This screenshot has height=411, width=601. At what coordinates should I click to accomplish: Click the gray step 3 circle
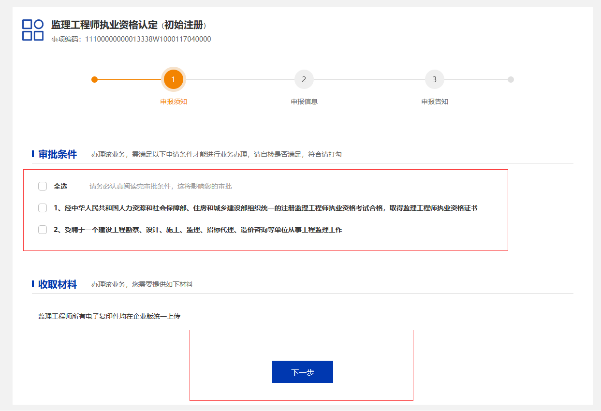coord(434,79)
